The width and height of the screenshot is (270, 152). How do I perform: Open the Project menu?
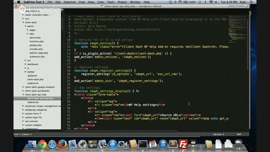pos(122,2)
